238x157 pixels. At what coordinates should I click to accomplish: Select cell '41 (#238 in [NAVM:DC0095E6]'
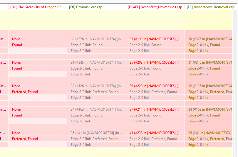(155, 133)
